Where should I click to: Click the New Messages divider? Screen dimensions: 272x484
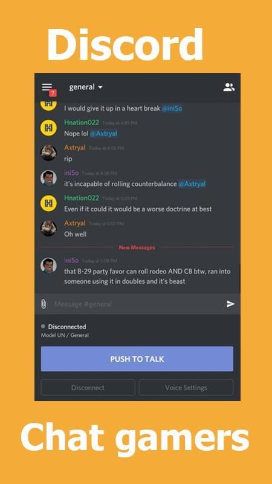(137, 247)
